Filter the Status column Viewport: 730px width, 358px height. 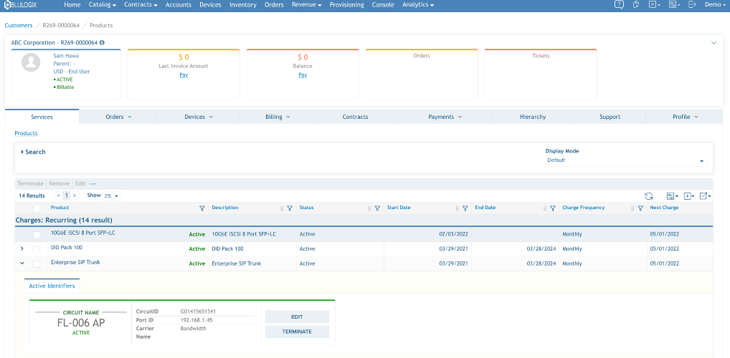[x=377, y=208]
